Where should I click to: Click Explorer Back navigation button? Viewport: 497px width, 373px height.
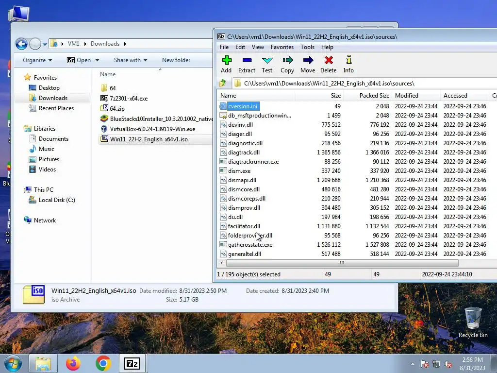click(21, 44)
